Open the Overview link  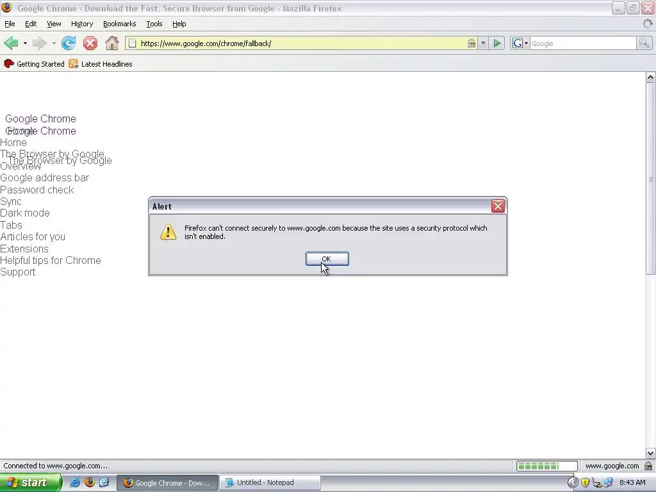pyautogui.click(x=20, y=167)
